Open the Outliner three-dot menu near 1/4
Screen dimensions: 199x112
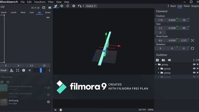[x=194, y=60]
